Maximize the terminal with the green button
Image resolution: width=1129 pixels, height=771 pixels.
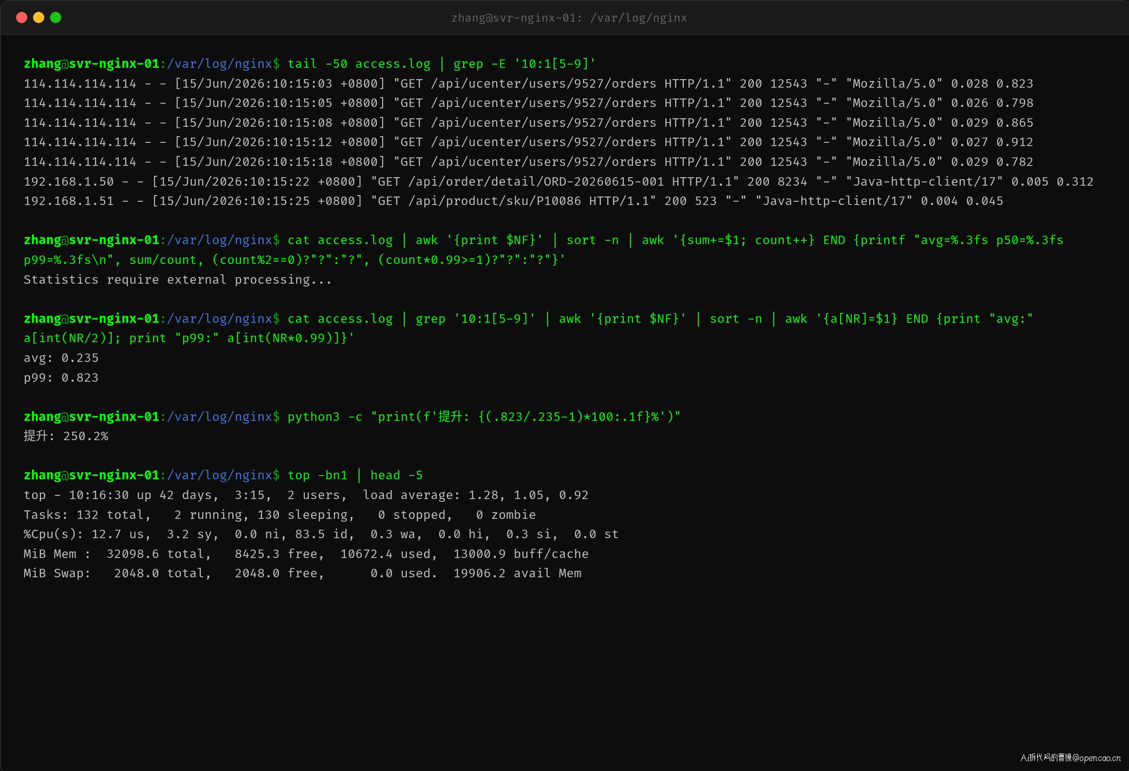[x=56, y=17]
